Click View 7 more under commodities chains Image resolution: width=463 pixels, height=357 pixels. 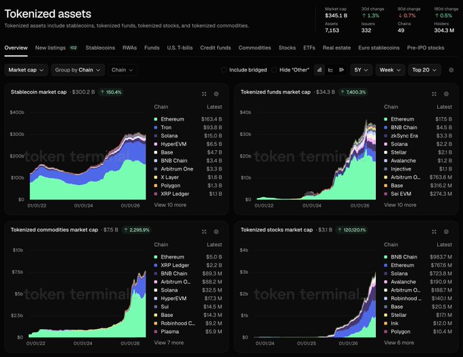[169, 343]
